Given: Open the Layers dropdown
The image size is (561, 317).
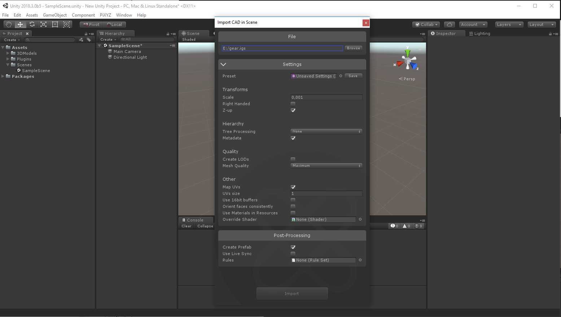Looking at the screenshot, I should click(509, 24).
